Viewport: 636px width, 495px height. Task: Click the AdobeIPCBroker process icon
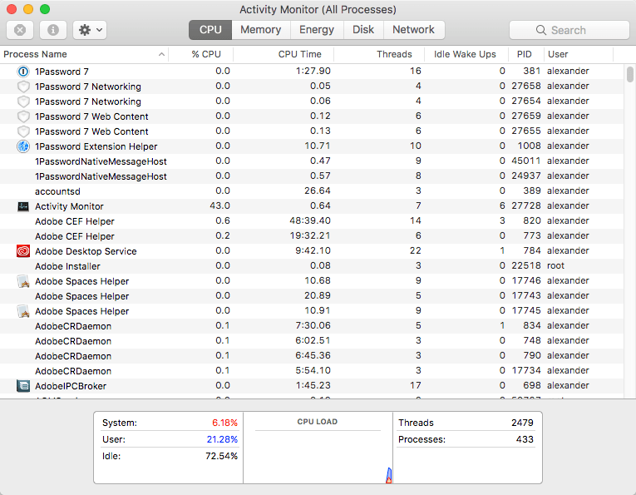(23, 386)
